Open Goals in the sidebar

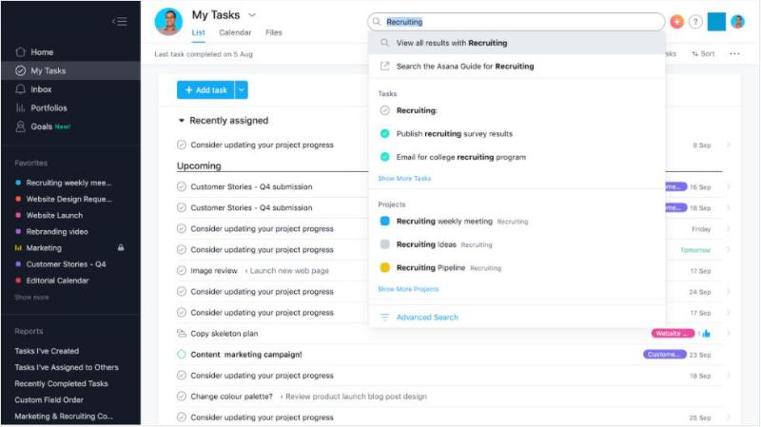[x=41, y=126]
